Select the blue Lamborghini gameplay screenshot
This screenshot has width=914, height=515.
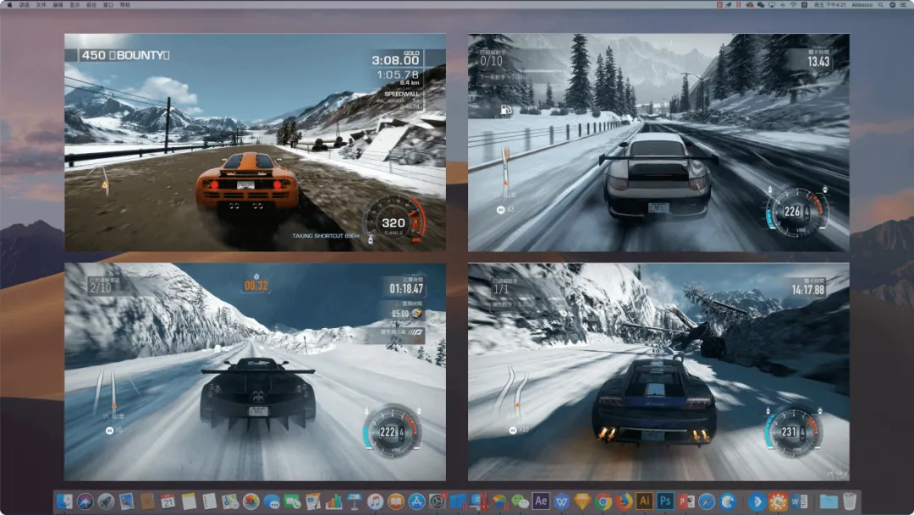(658, 372)
